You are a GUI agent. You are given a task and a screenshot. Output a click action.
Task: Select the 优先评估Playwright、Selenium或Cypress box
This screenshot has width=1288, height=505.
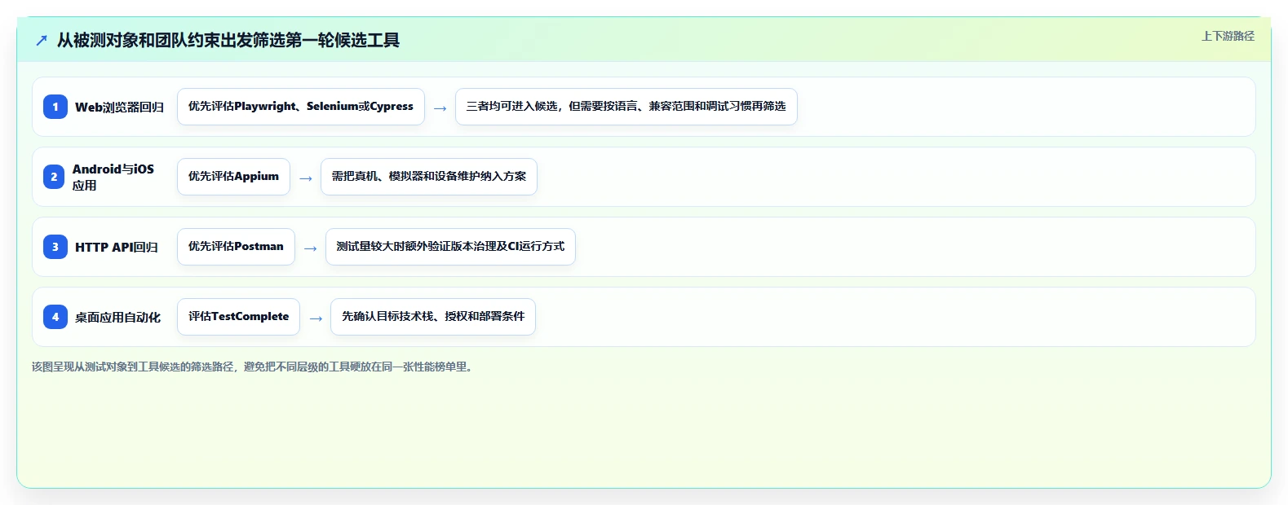click(301, 107)
